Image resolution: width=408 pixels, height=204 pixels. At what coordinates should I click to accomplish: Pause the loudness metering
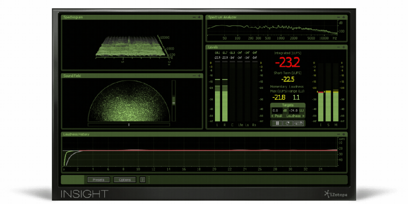(277, 123)
